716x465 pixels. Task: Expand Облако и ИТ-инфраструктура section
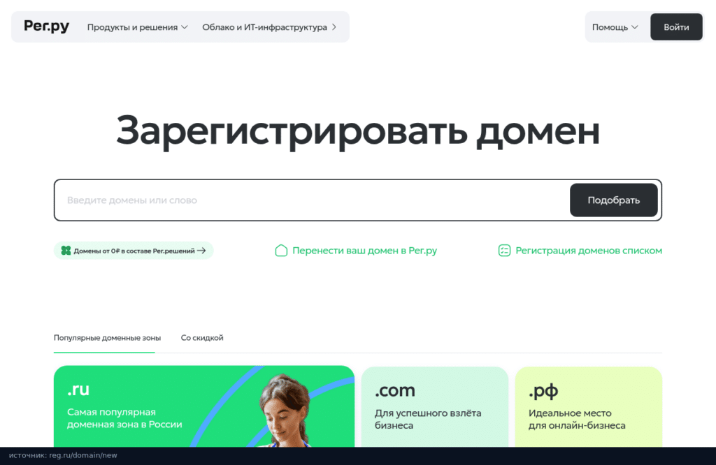click(269, 27)
